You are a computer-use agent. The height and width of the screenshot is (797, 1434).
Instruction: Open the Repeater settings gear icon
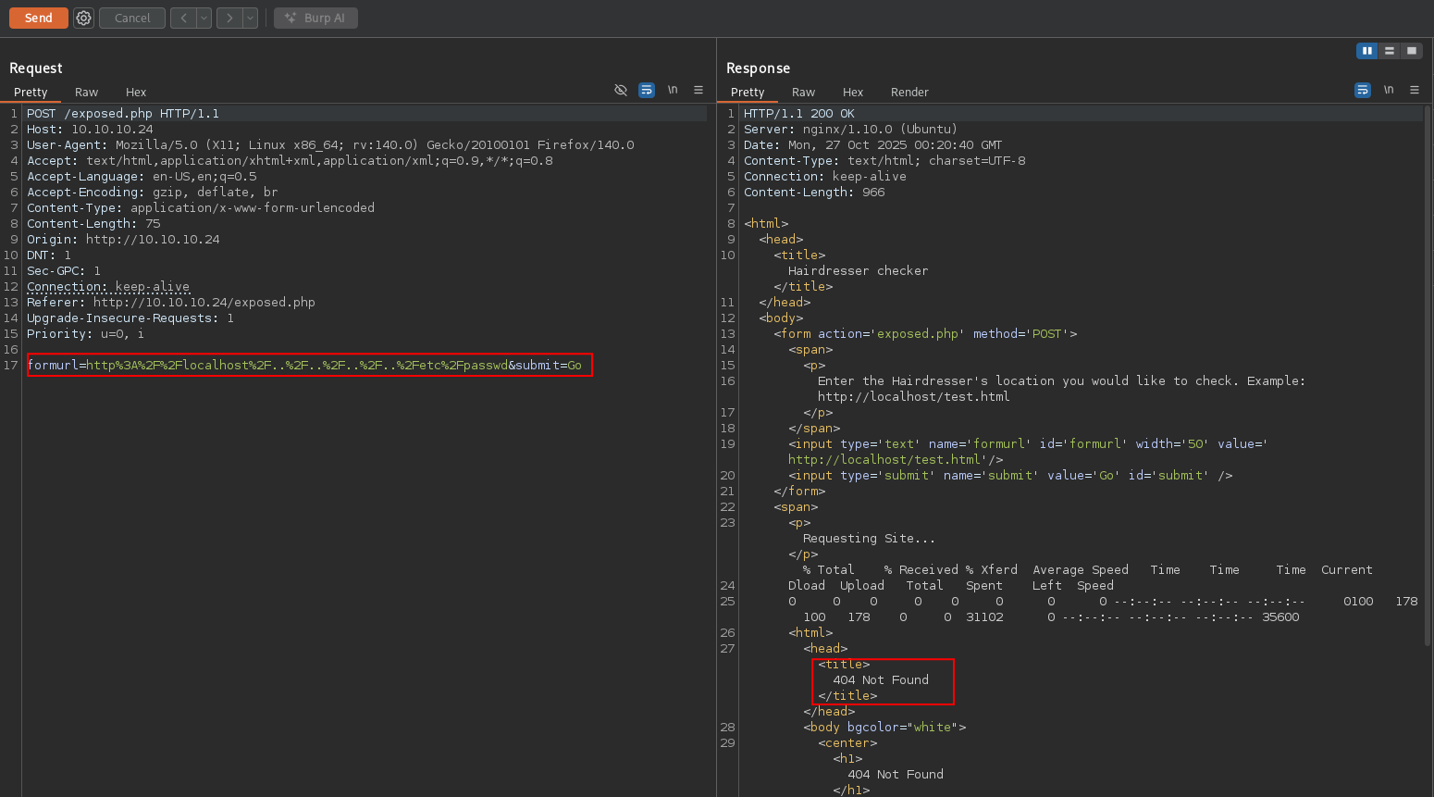pyautogui.click(x=83, y=18)
